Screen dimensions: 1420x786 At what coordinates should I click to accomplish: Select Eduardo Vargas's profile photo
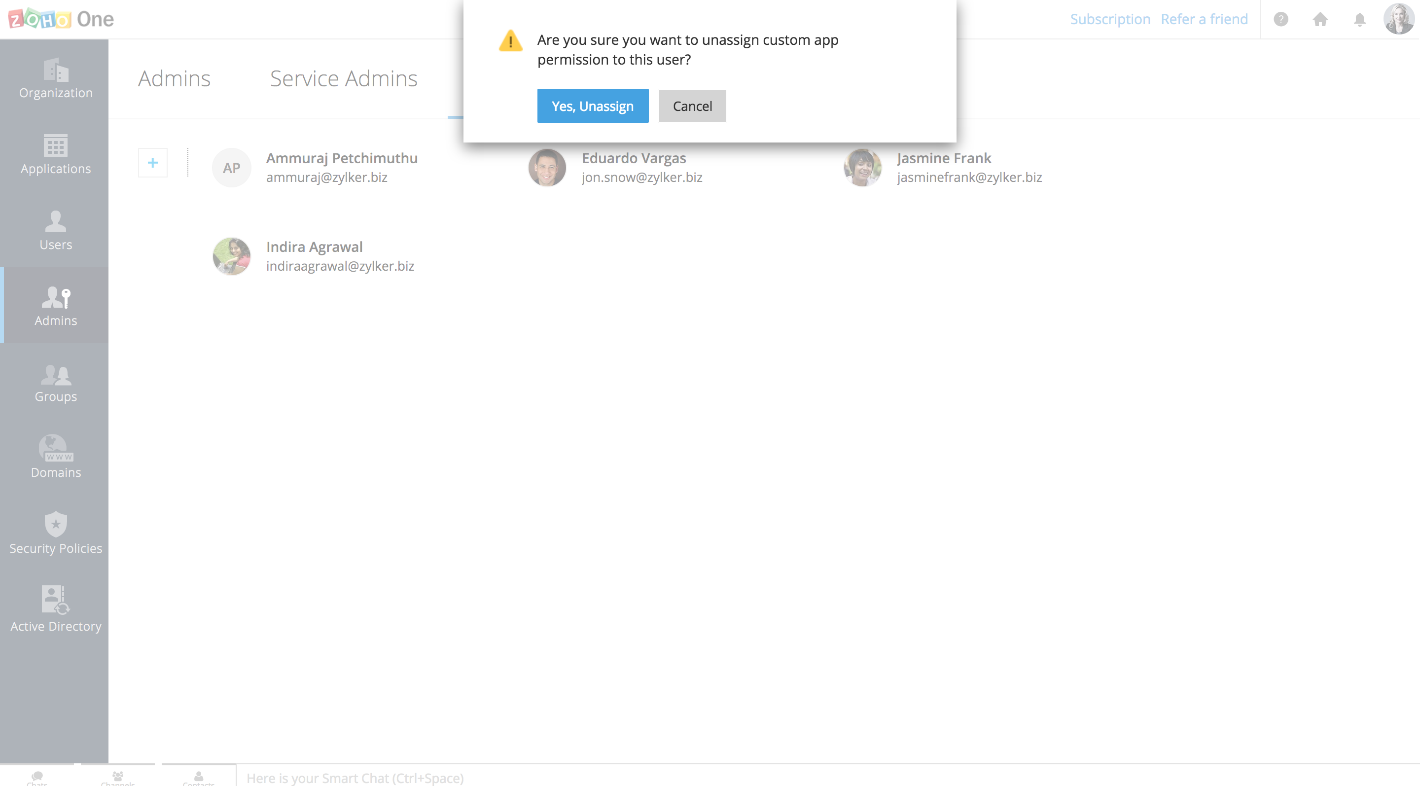click(547, 168)
